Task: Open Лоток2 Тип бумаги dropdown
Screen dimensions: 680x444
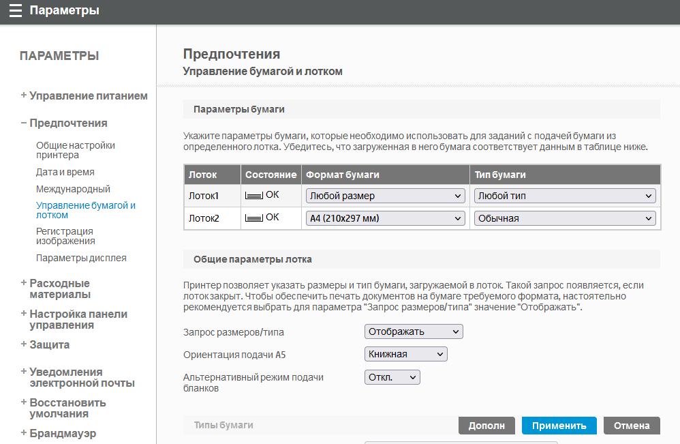Action: click(x=565, y=218)
